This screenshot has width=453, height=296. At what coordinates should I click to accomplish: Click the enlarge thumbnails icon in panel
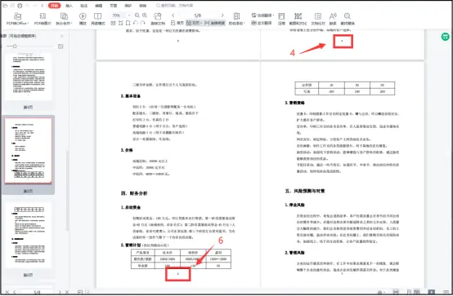[x=61, y=46]
